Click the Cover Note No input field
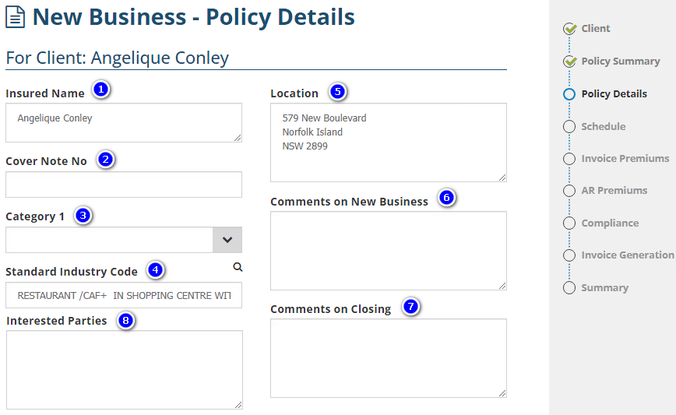 point(124,185)
